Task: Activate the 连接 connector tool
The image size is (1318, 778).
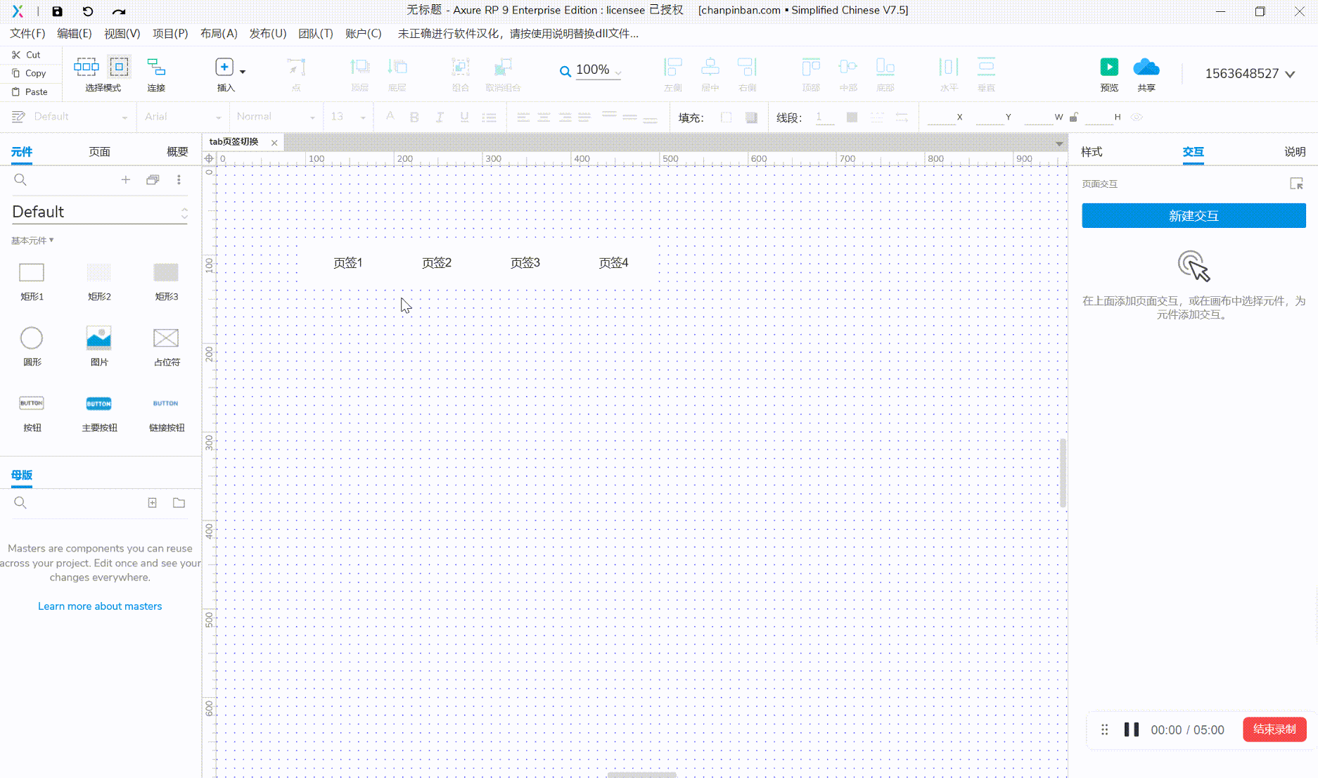Action: (156, 74)
